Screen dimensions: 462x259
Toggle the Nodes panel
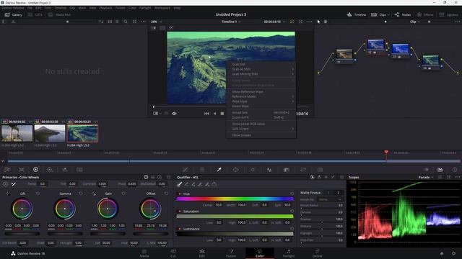point(403,14)
